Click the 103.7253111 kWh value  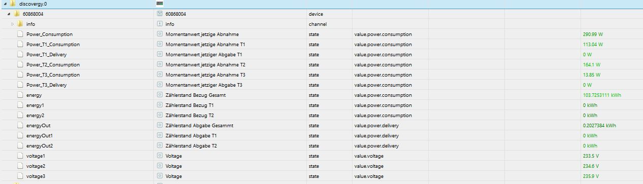pos(602,95)
